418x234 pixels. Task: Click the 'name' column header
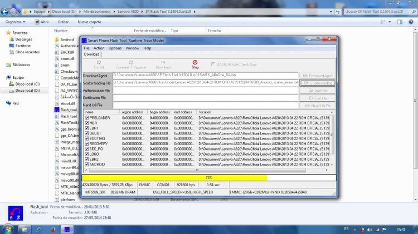click(x=101, y=112)
